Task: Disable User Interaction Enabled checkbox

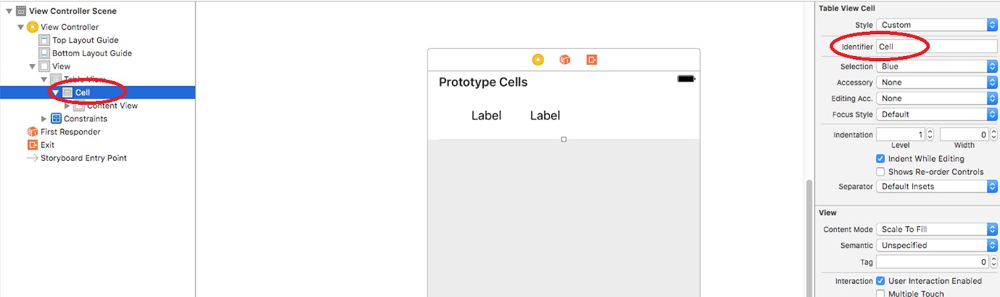Action: [x=881, y=281]
